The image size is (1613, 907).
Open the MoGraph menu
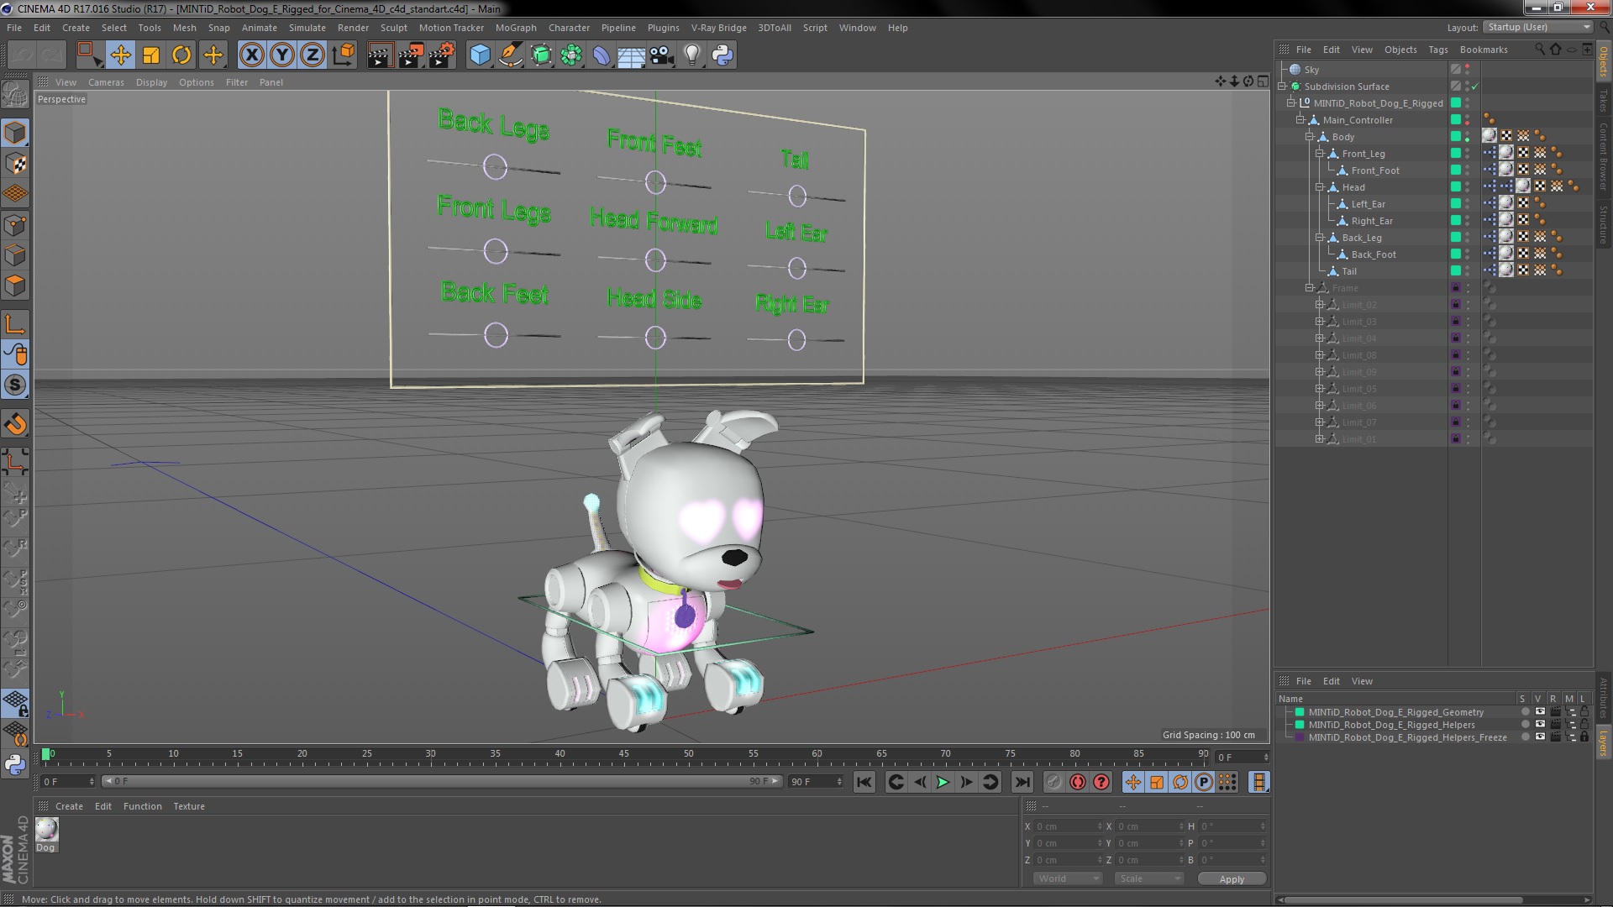coord(516,28)
